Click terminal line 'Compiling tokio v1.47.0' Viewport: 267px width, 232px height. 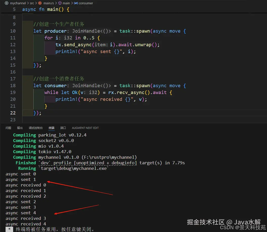pyautogui.click(x=42, y=152)
